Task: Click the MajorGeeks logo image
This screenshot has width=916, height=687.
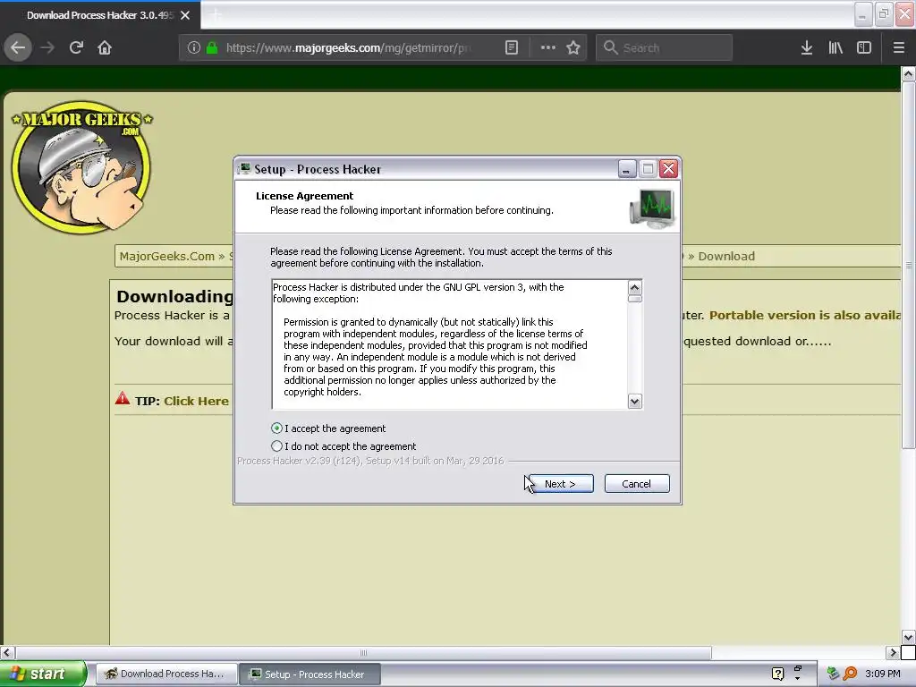Action: [x=81, y=167]
